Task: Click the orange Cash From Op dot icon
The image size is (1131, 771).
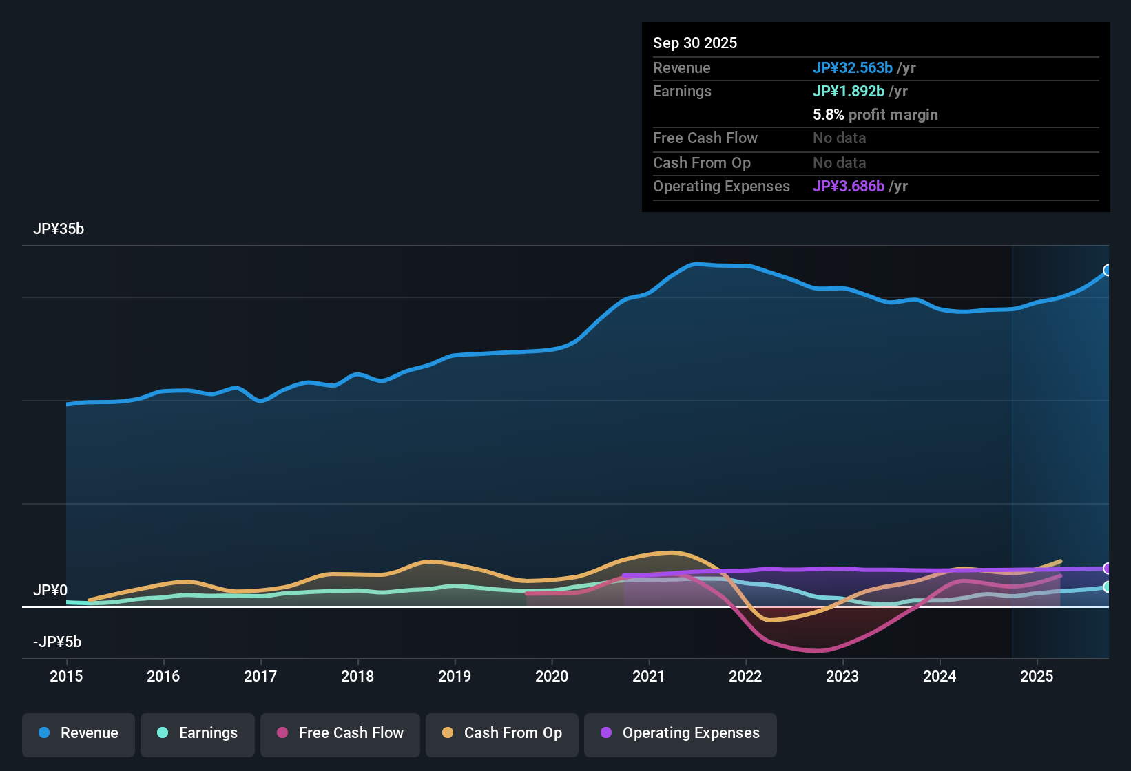Action: [448, 733]
